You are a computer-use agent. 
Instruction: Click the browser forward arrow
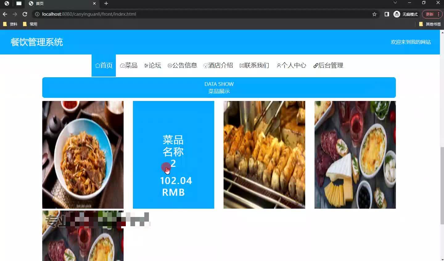(x=15, y=14)
